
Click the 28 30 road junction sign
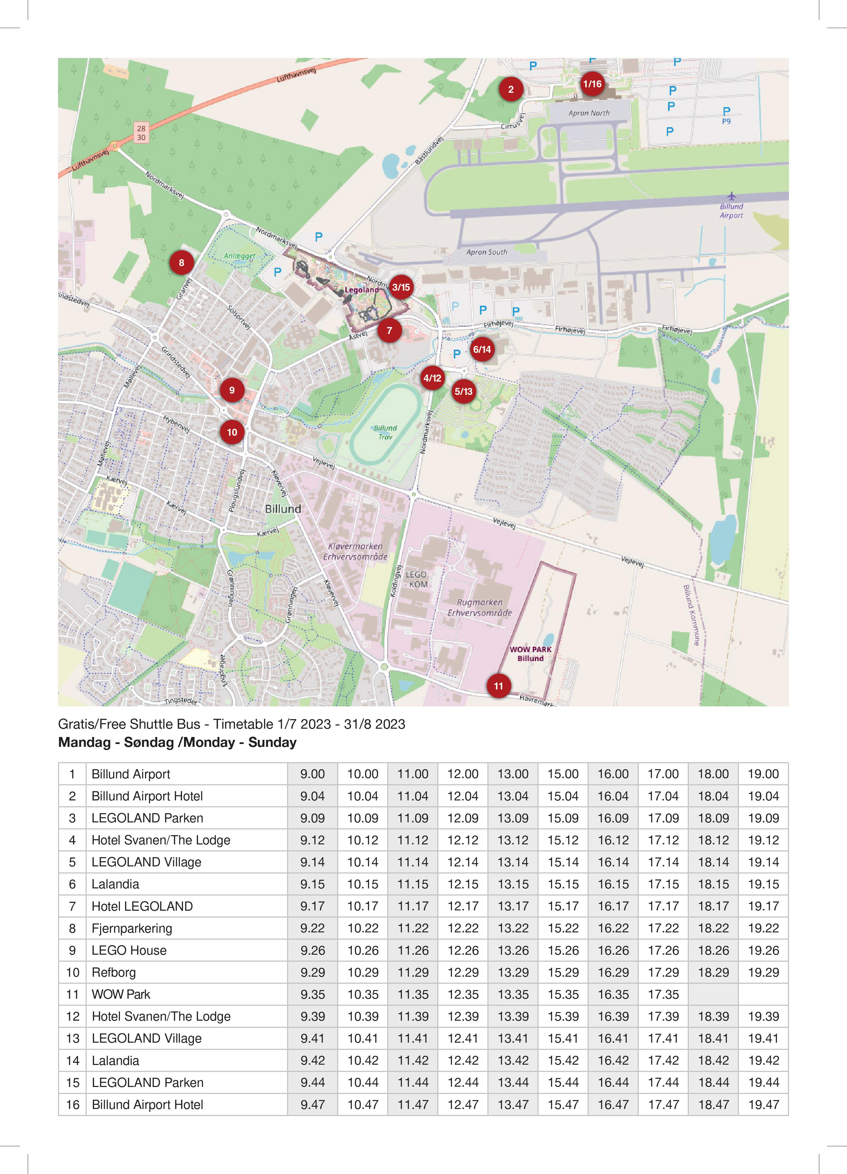click(x=141, y=133)
